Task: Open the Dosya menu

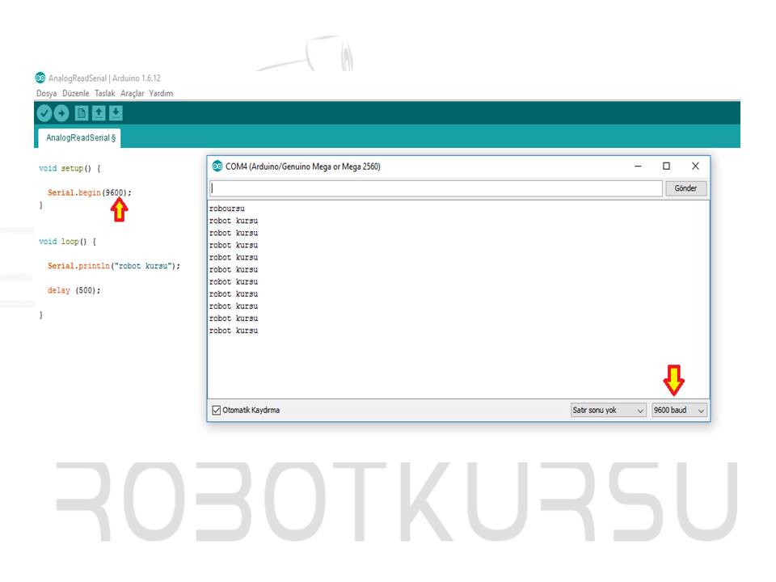Action: coord(46,94)
